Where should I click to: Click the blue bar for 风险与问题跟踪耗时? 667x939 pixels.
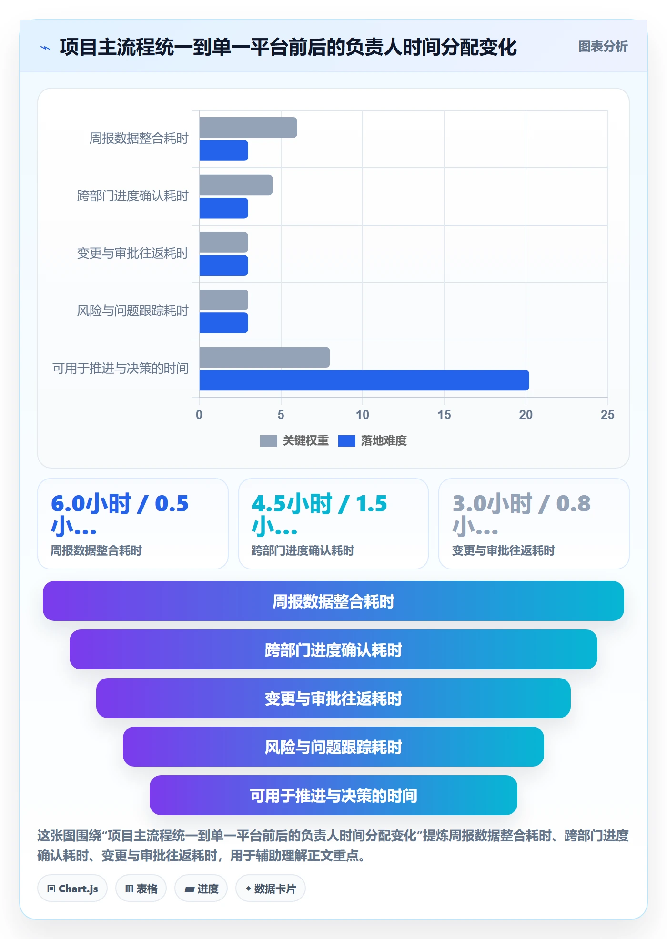click(x=224, y=323)
